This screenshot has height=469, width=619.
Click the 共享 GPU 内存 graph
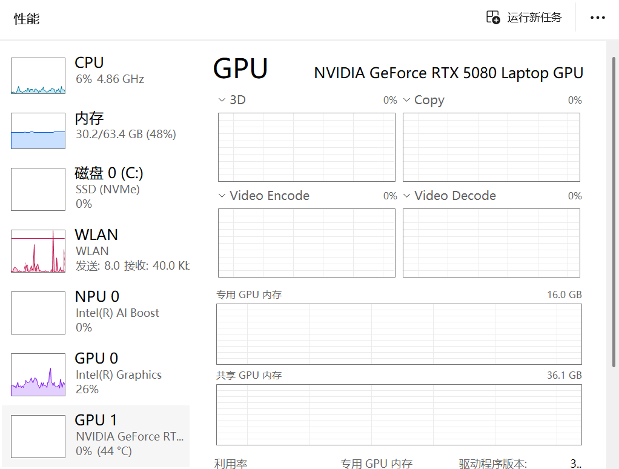click(399, 414)
